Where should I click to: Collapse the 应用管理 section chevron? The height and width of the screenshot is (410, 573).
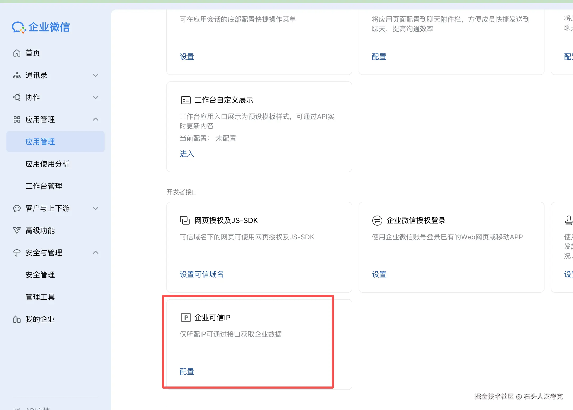tap(96, 119)
